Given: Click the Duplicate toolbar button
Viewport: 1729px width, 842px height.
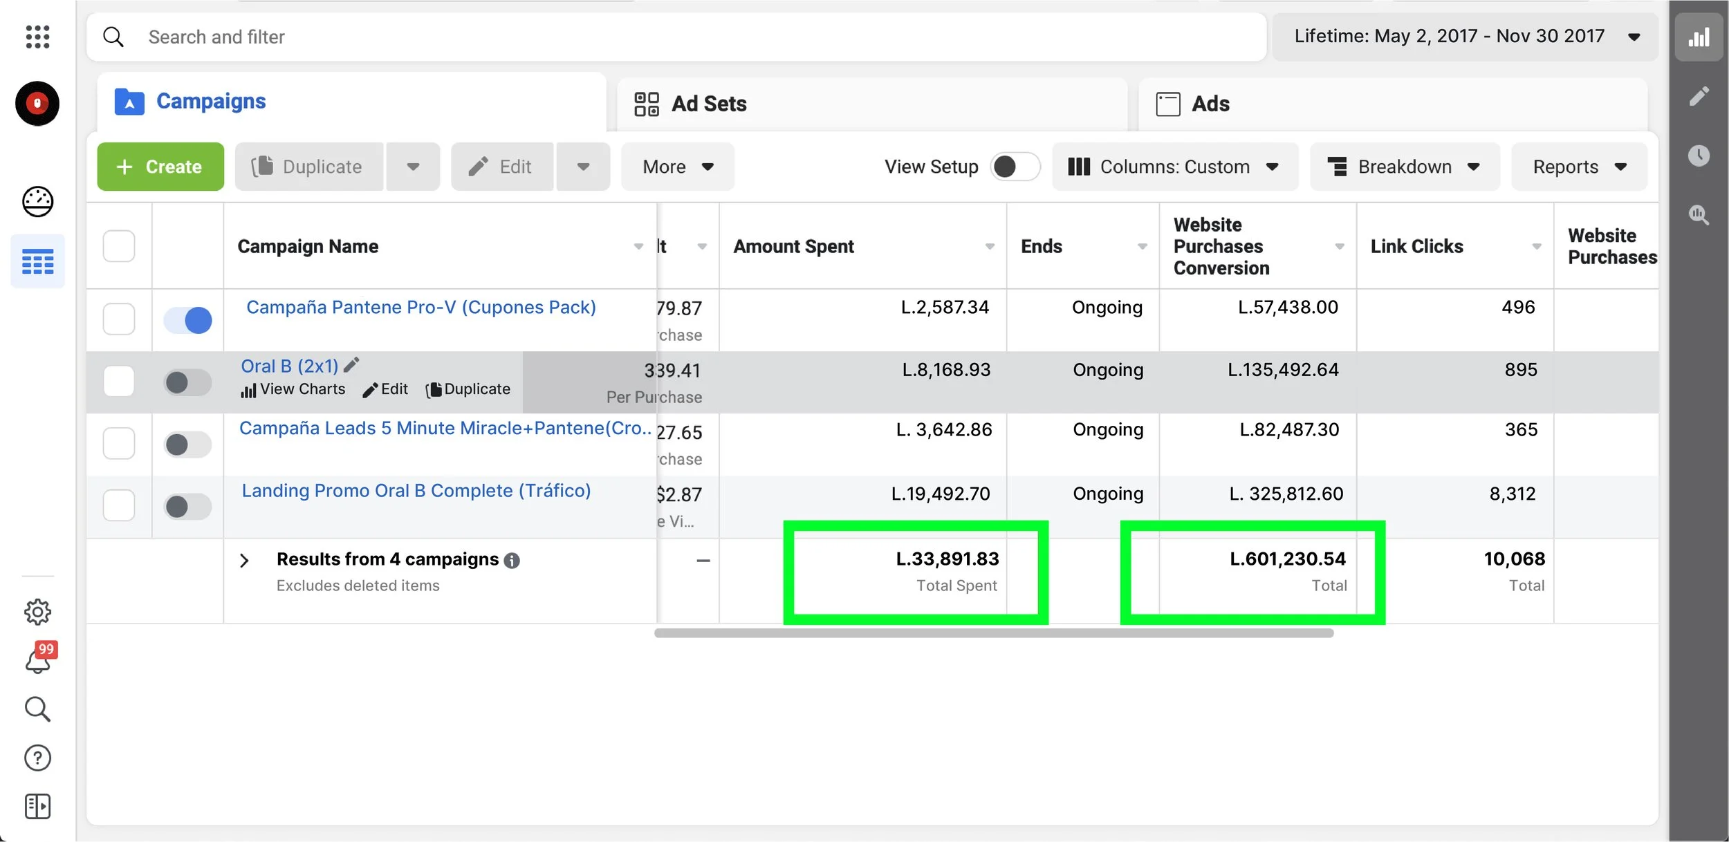Looking at the screenshot, I should (x=309, y=167).
